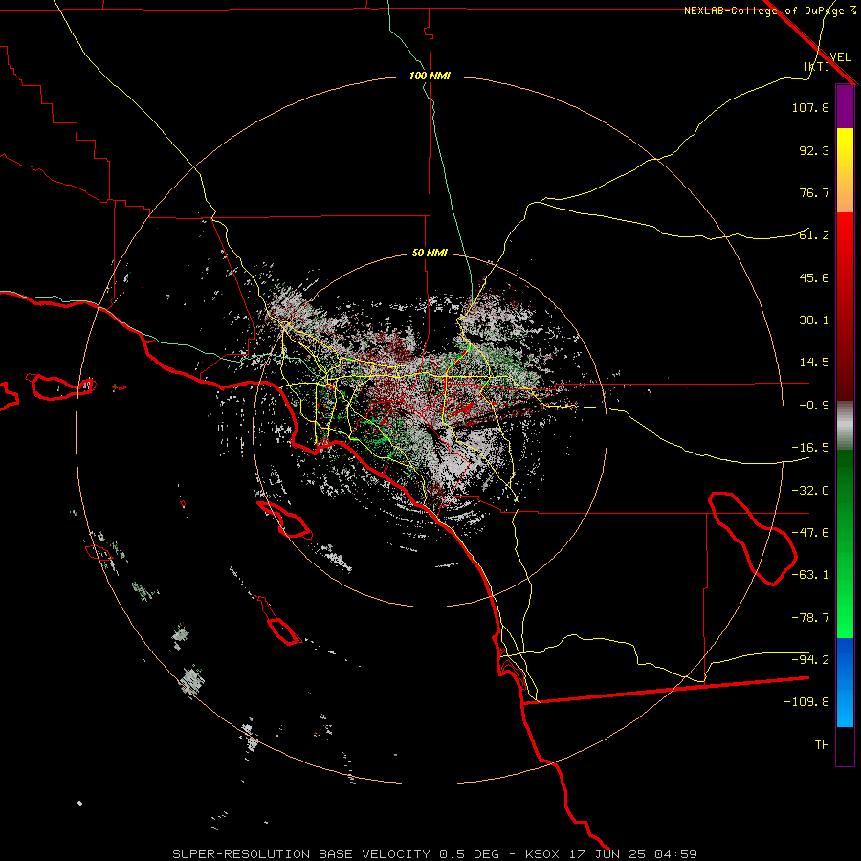Pick the green segment of the color bar
The height and width of the screenshot is (861, 861).
pyautogui.click(x=845, y=543)
